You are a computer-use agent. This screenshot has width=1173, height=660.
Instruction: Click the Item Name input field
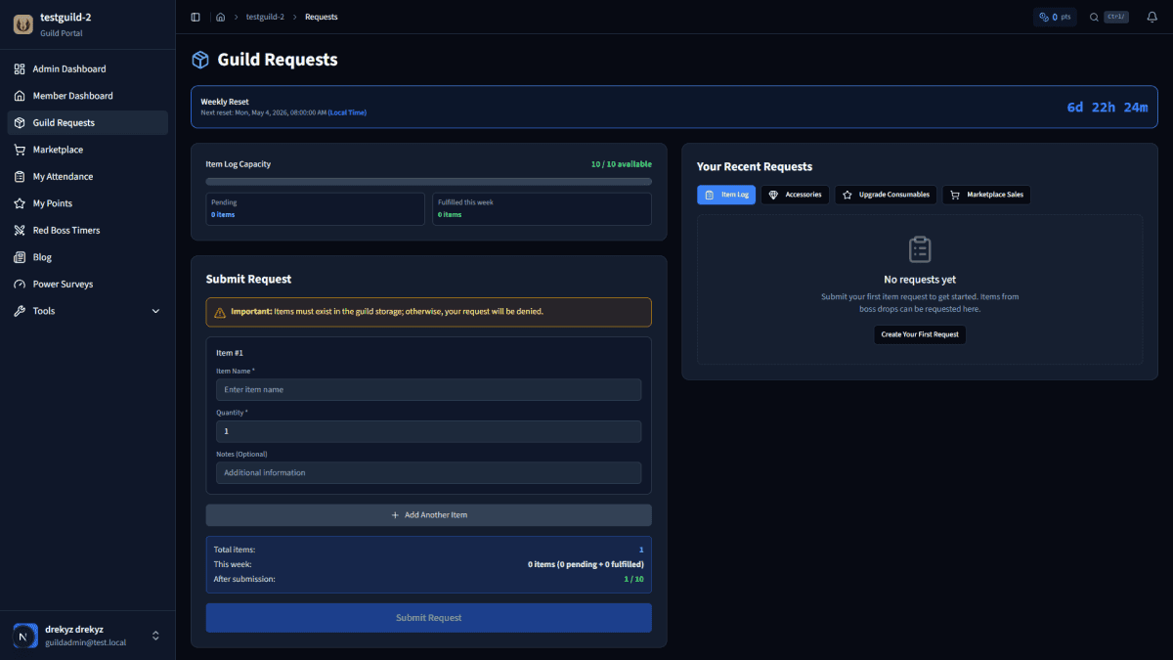(x=428, y=389)
